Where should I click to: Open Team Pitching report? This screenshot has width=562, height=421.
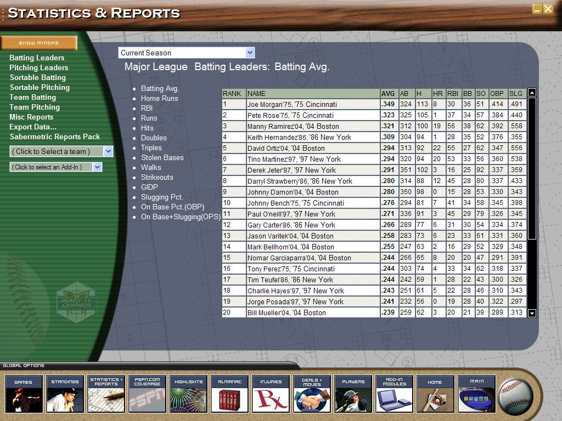coord(35,107)
